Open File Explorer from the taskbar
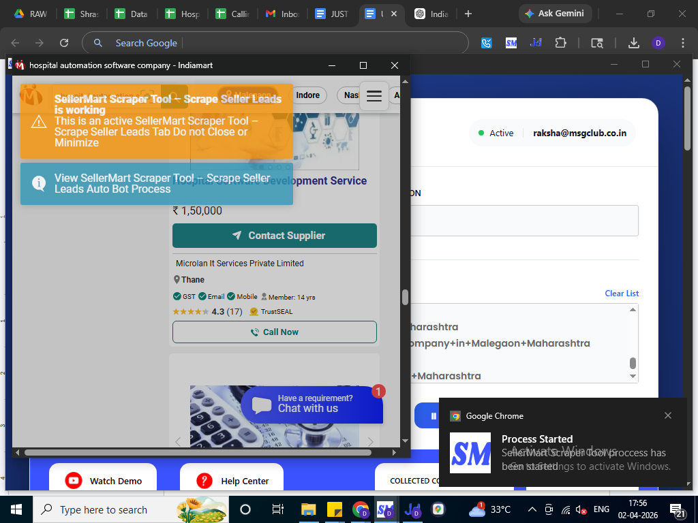Image resolution: width=698 pixels, height=523 pixels. [309, 509]
